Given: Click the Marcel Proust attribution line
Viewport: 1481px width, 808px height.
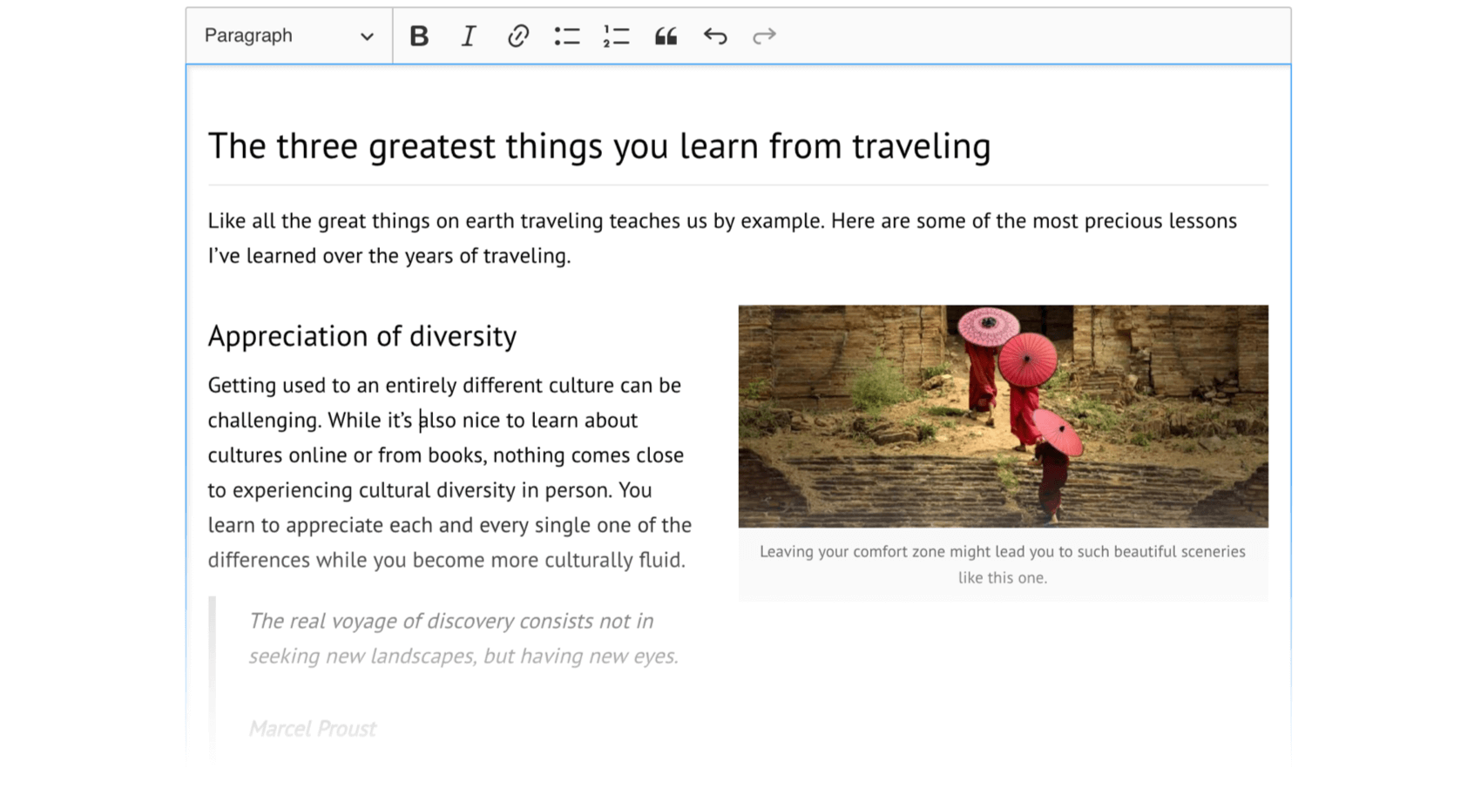Looking at the screenshot, I should [x=312, y=729].
